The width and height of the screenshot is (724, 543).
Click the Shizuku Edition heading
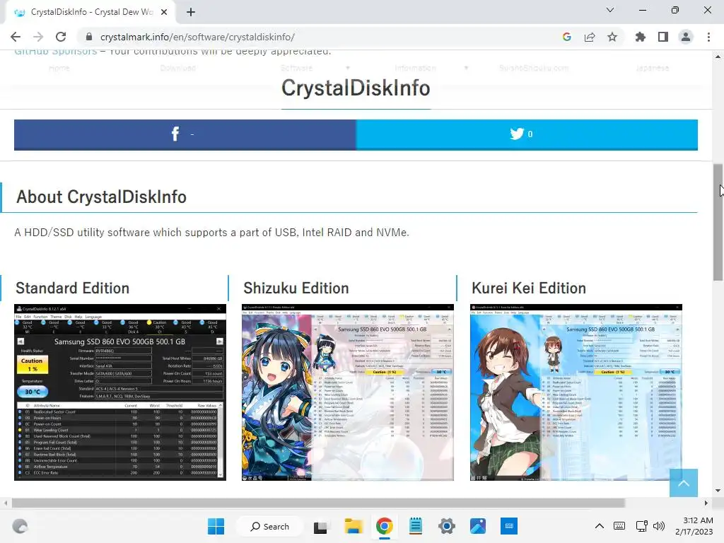pyautogui.click(x=296, y=288)
